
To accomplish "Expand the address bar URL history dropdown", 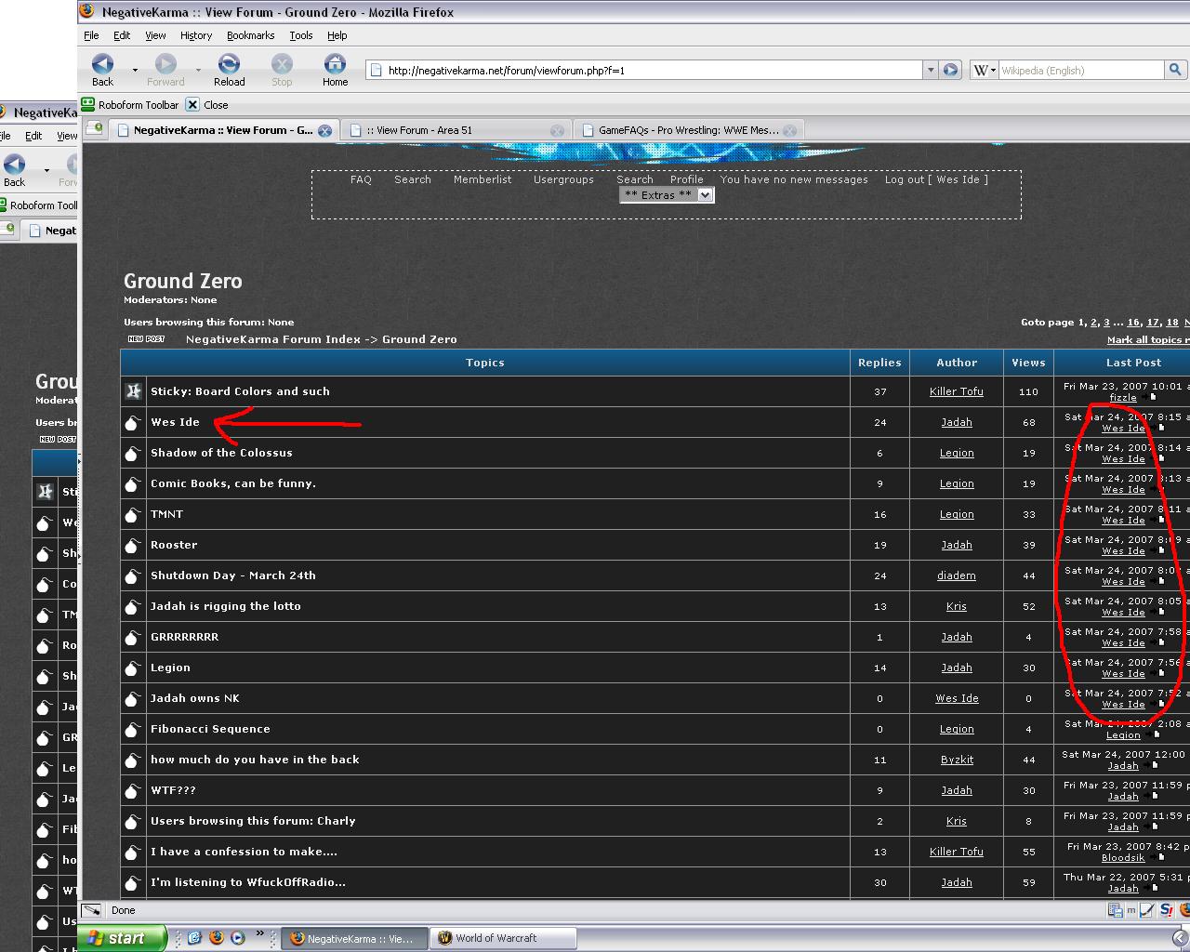I will (930, 70).
